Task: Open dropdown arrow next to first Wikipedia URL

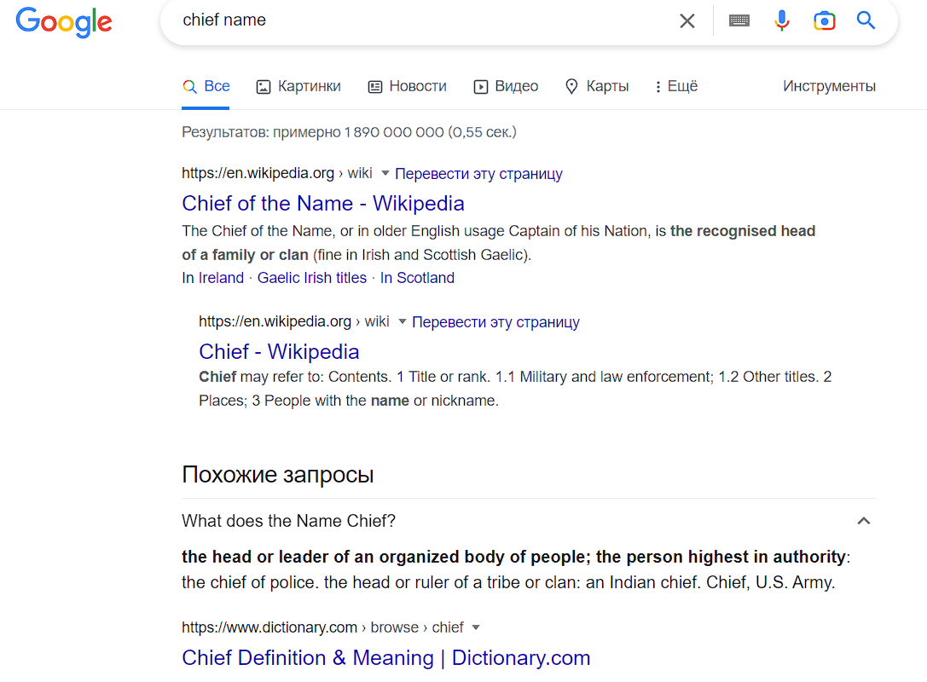Action: pos(385,174)
